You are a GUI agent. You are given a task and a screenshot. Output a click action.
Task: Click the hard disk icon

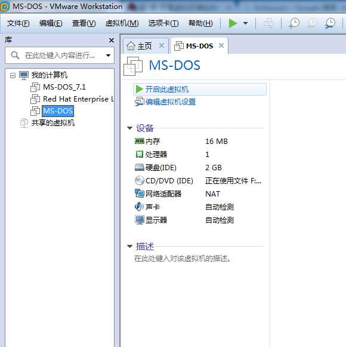pos(140,167)
